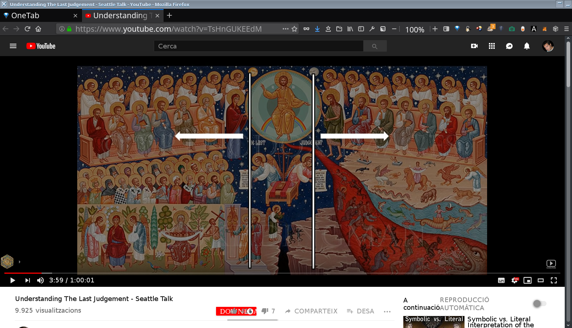Toggle reader view icon in toolbar
The image size is (572, 328).
(x=446, y=29)
